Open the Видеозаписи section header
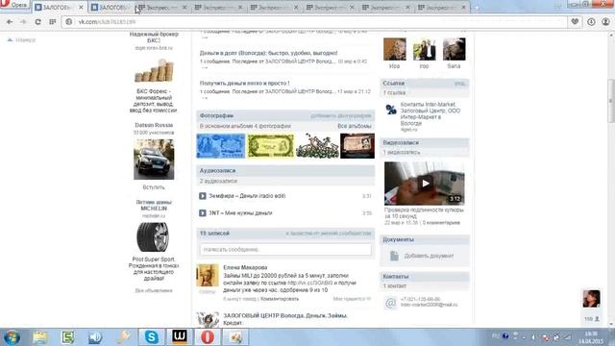615x346 pixels. coord(401,143)
